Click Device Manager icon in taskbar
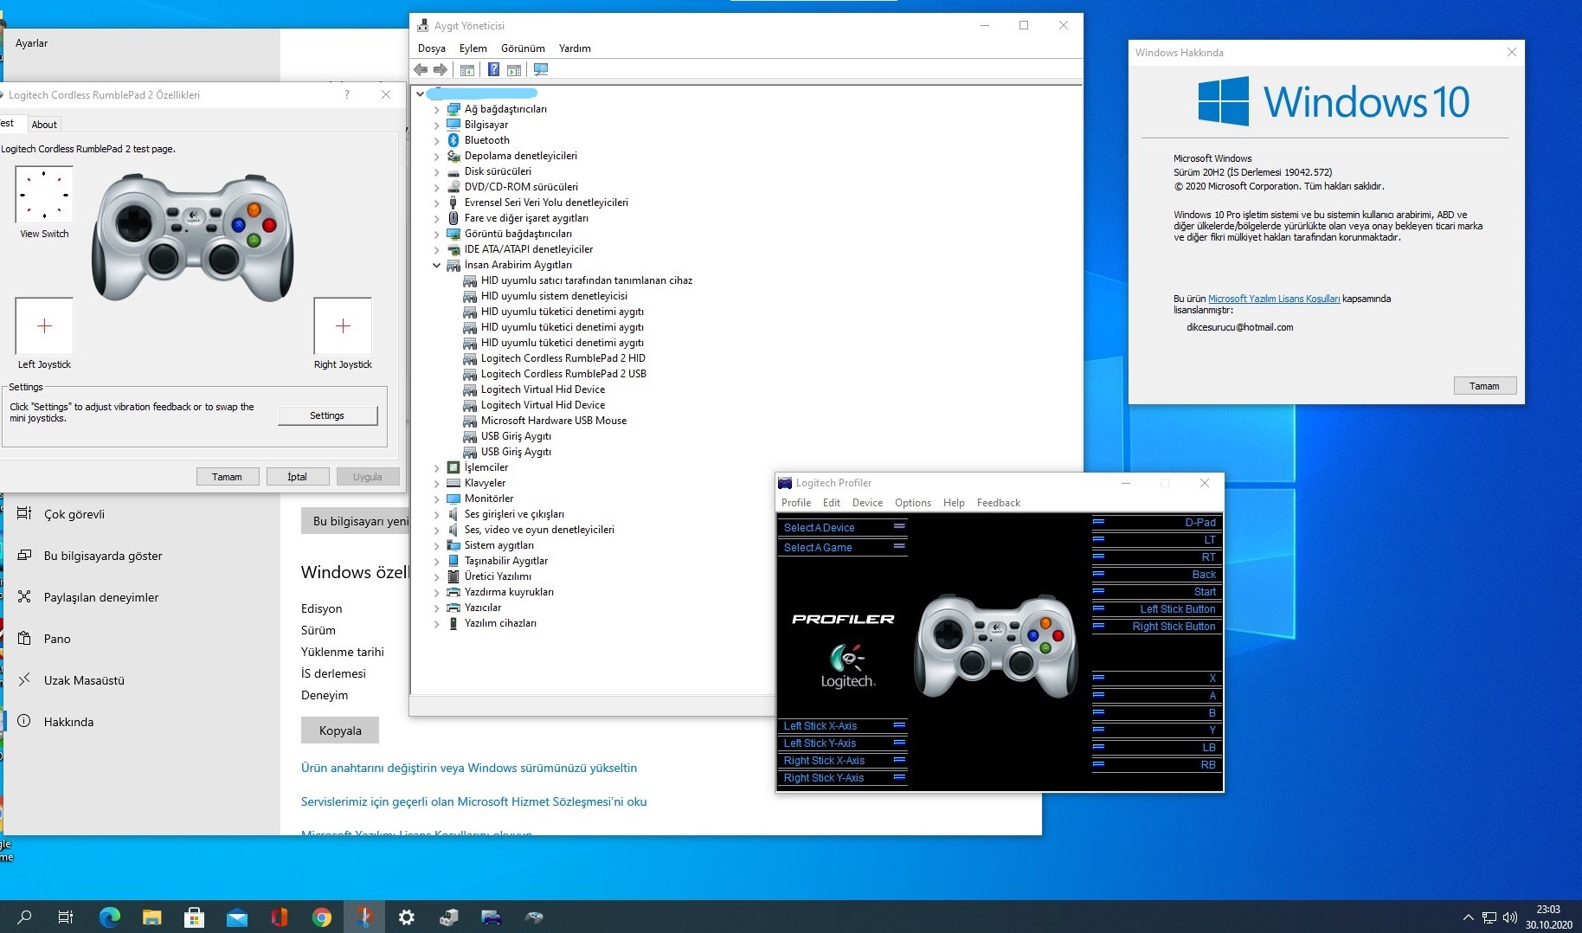The image size is (1582, 933). coord(448,917)
